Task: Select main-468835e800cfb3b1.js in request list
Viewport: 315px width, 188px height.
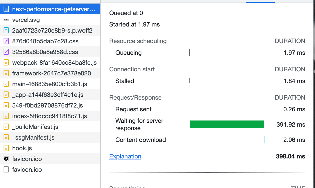Action: click(x=50, y=84)
